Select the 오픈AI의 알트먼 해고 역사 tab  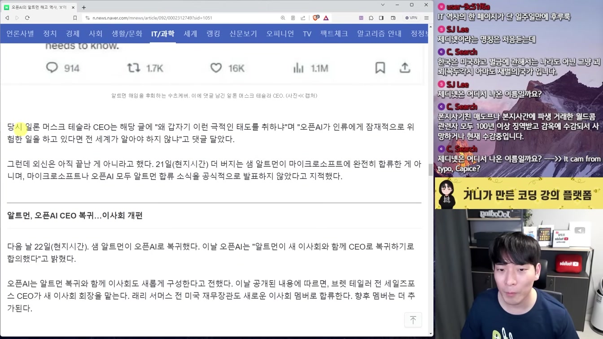click(x=39, y=7)
